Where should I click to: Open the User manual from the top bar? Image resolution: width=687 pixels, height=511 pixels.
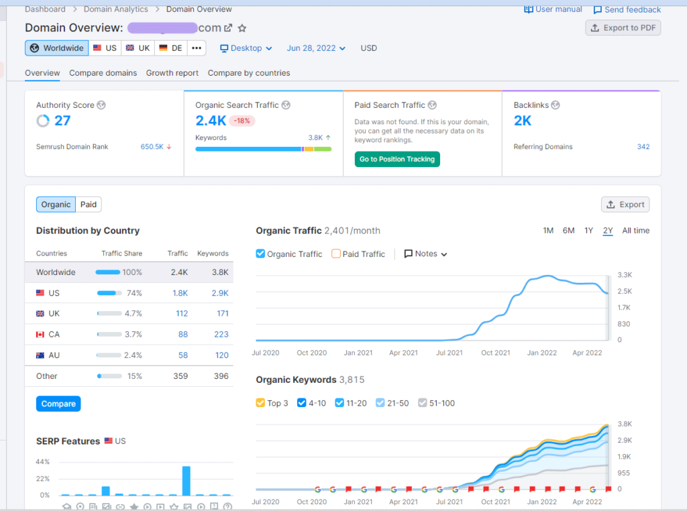click(x=553, y=9)
